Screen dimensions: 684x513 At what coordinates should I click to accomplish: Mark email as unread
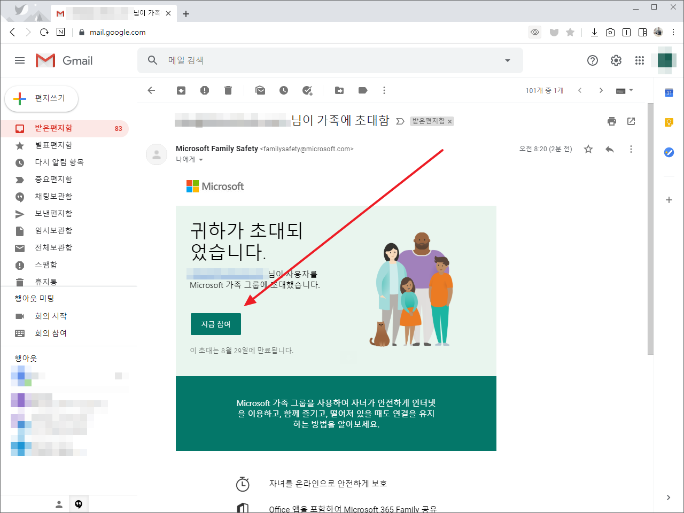[260, 90]
